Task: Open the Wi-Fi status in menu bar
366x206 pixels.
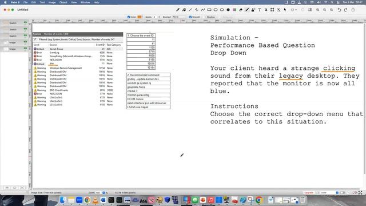Action: tap(325, 2)
